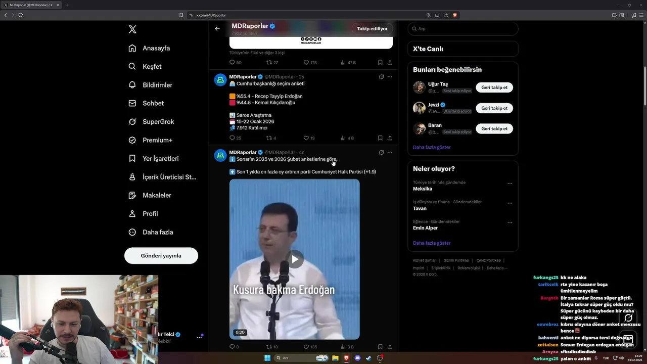Click Gönderi yayınla button
Viewport: 647px width, 364px height.
tap(161, 256)
